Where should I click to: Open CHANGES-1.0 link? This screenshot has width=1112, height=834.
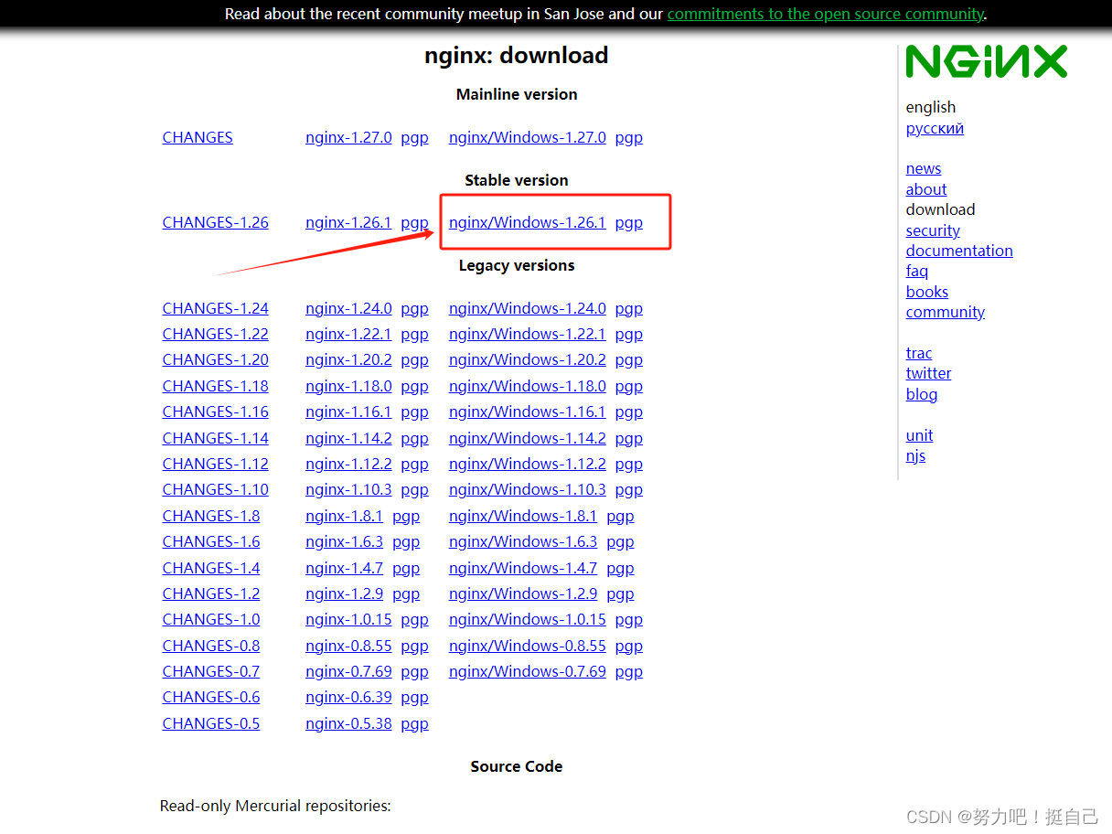(x=211, y=619)
